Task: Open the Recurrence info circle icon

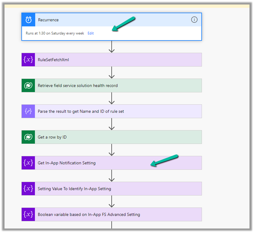Action: (x=194, y=20)
